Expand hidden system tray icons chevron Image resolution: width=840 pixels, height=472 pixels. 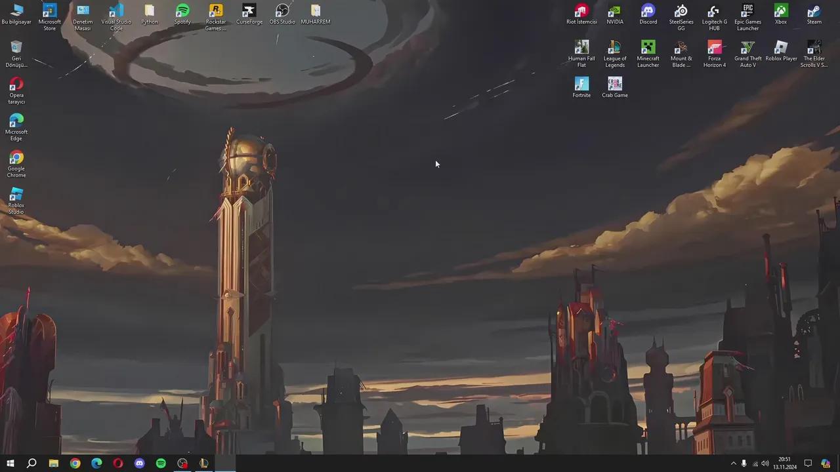734,463
